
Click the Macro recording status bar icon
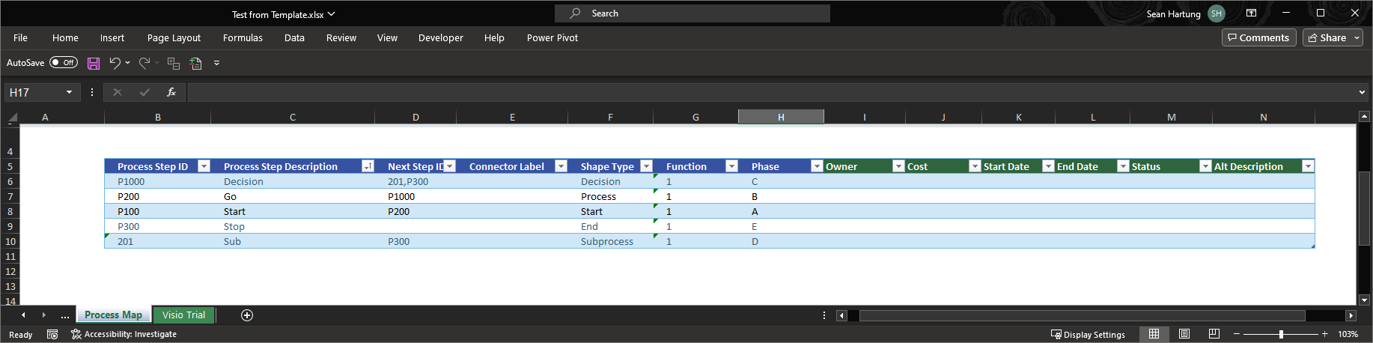(x=52, y=334)
